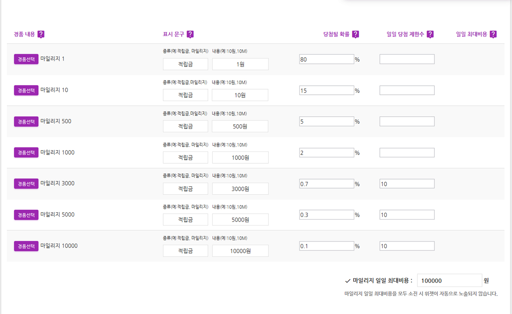512x314 pixels.
Task: Select 경품선택 next to 마일리지 10000
Action: [x=26, y=246]
